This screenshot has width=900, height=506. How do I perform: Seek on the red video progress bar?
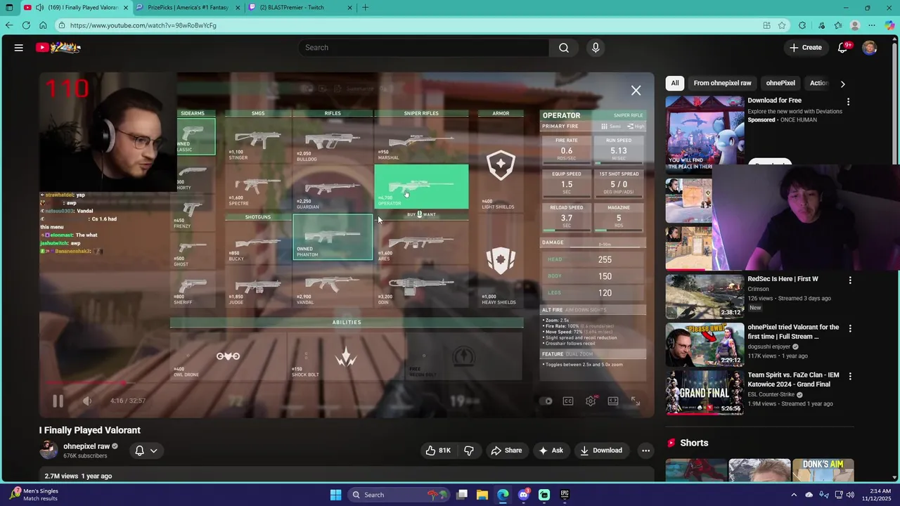coord(347,383)
